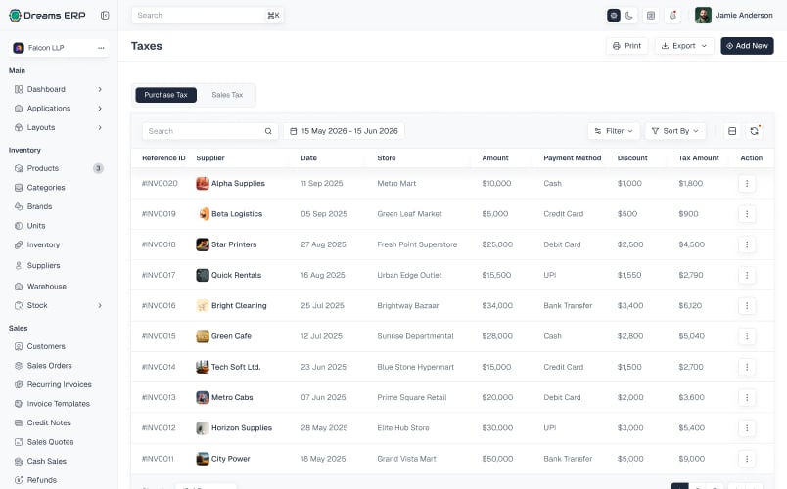Image resolution: width=787 pixels, height=489 pixels.
Task: Select the Purchase Tax tab
Action: [165, 95]
